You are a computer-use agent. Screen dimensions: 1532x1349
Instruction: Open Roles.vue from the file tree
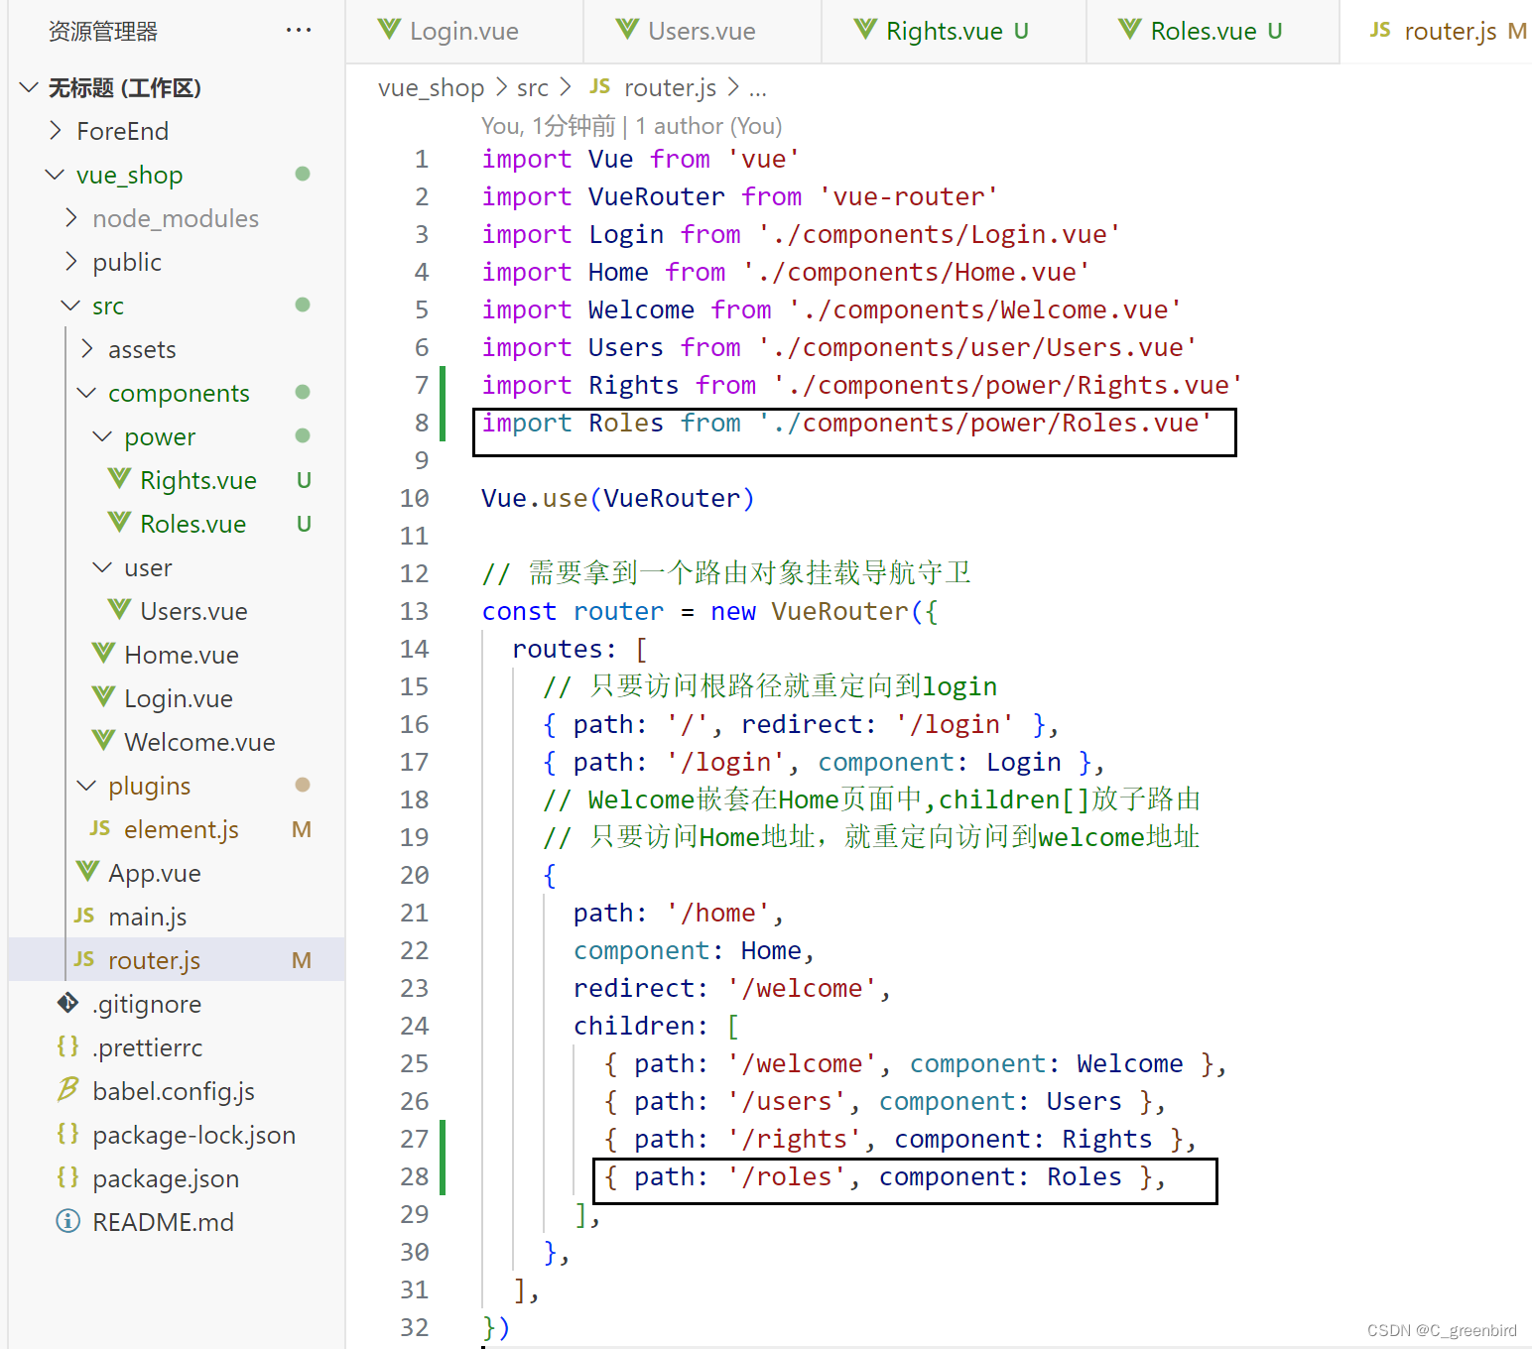193,524
